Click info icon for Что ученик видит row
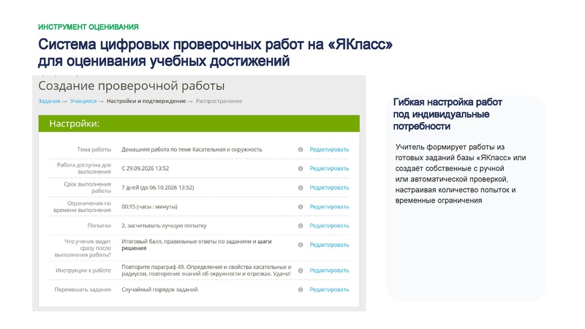This screenshot has width=585, height=329. [x=301, y=245]
